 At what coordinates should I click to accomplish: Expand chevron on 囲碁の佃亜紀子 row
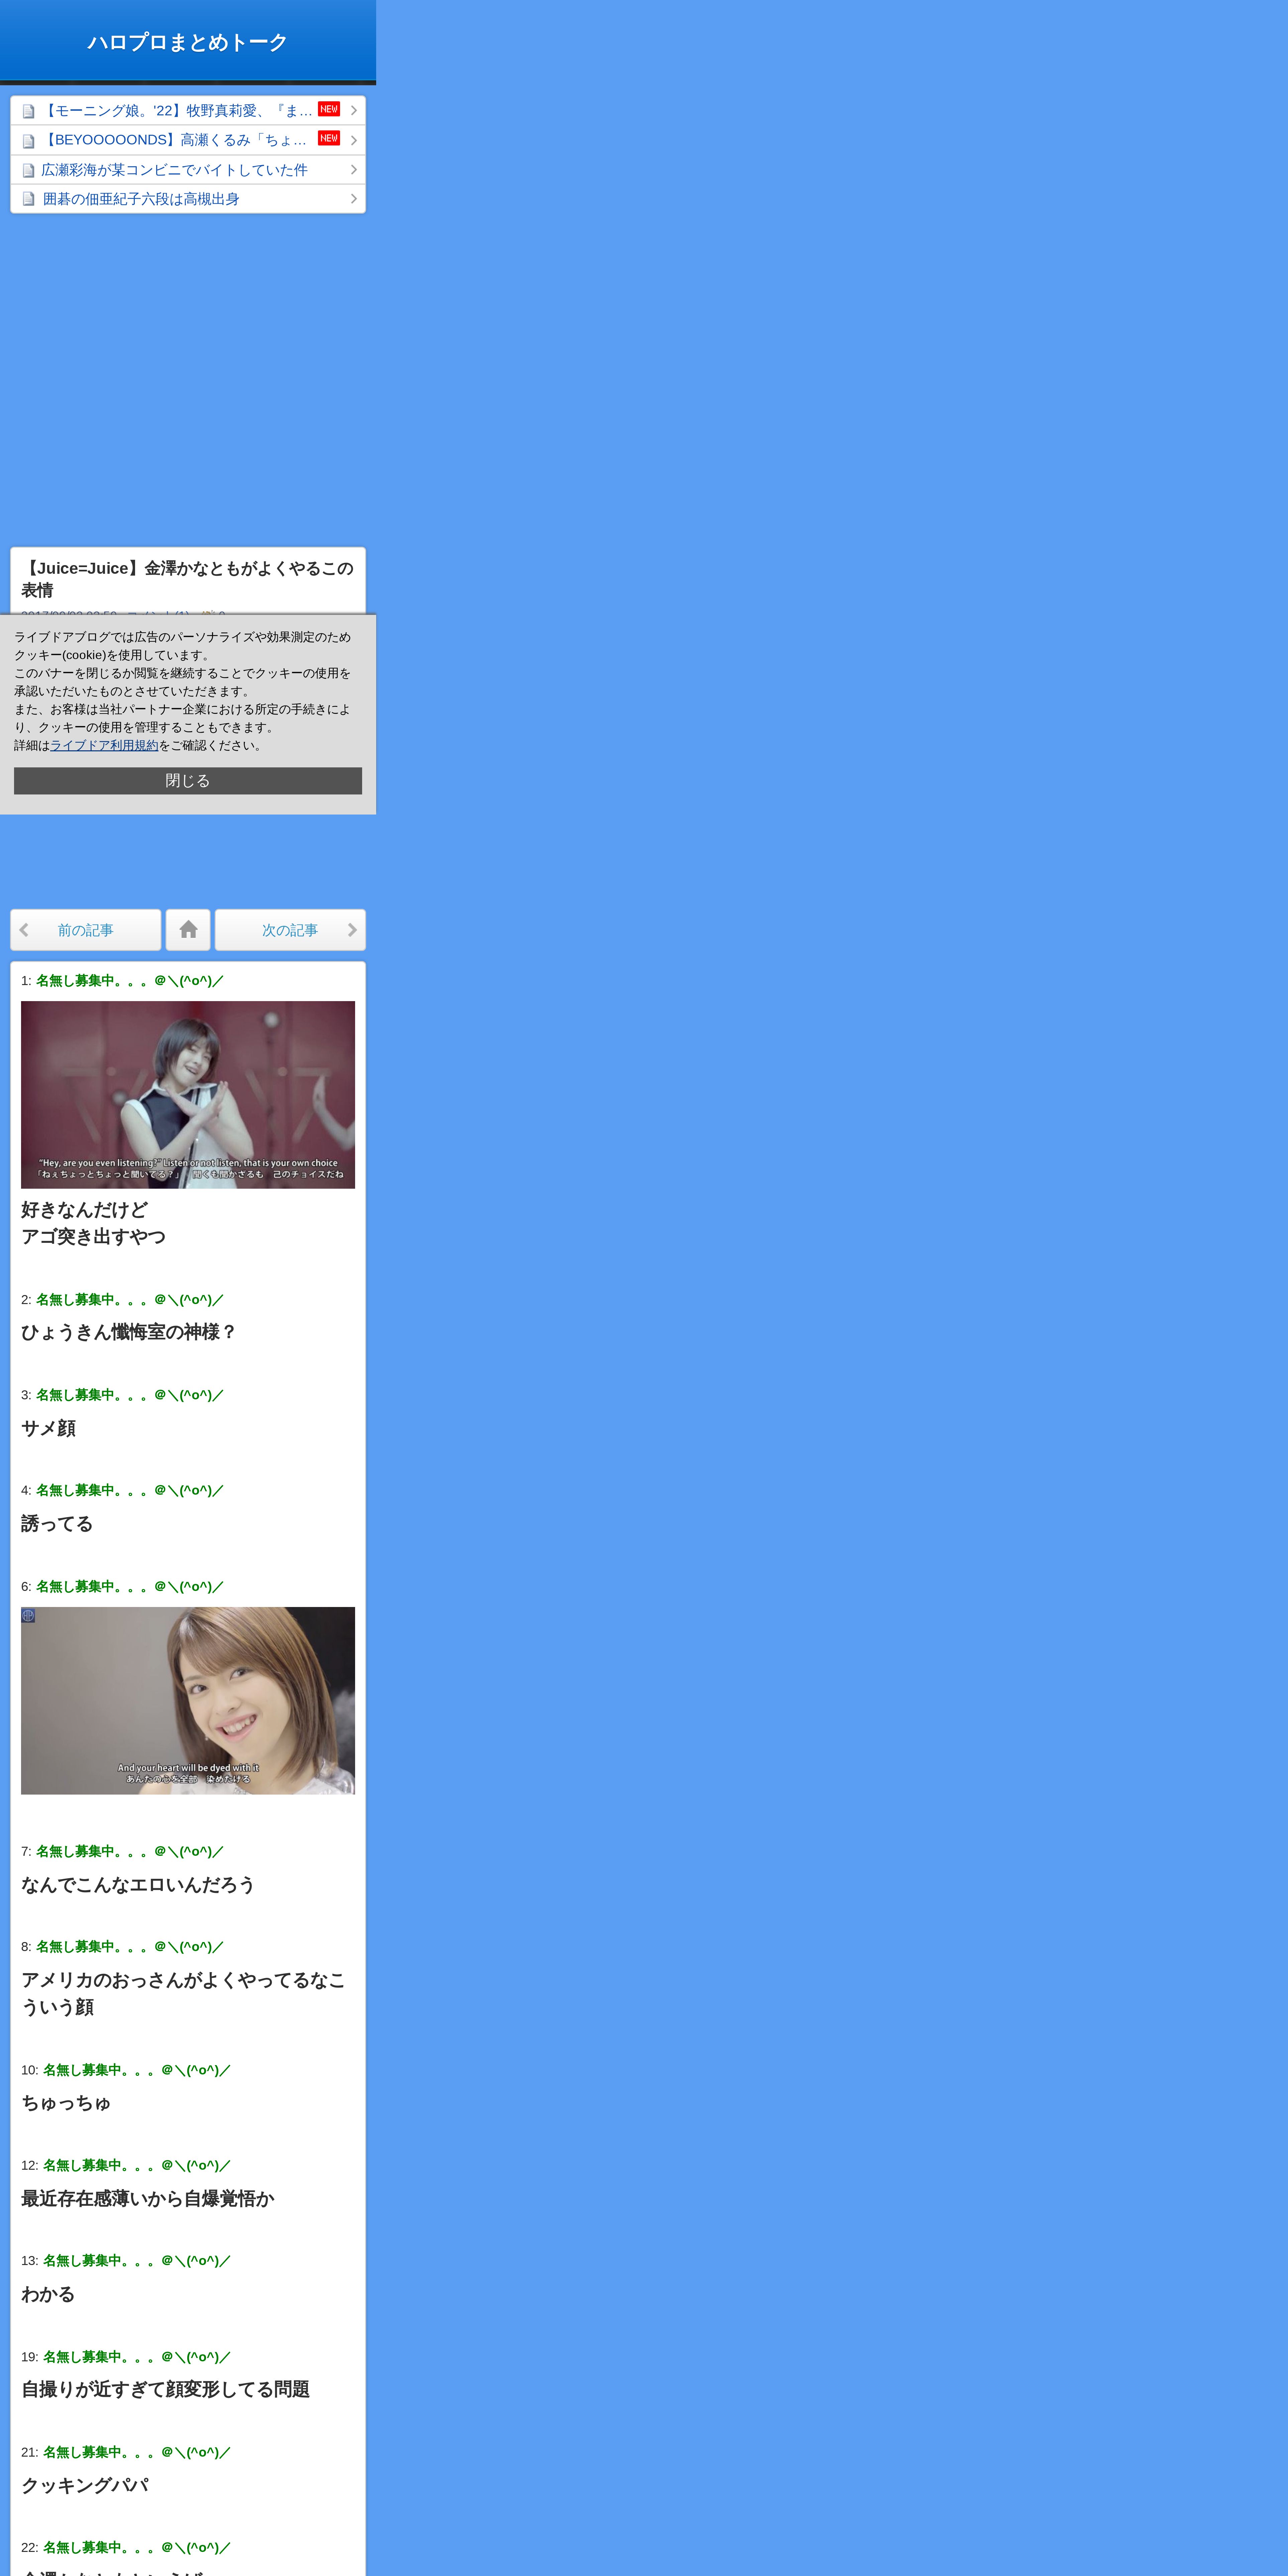354,199
